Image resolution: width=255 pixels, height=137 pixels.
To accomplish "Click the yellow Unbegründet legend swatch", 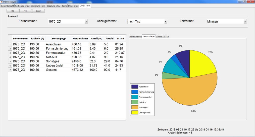I will pos(135,112).
